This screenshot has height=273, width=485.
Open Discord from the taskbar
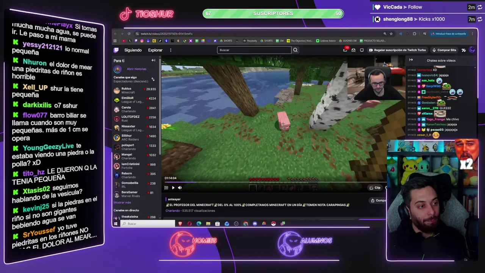click(x=255, y=224)
